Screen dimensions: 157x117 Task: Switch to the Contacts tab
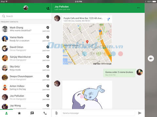(x=7, y=113)
